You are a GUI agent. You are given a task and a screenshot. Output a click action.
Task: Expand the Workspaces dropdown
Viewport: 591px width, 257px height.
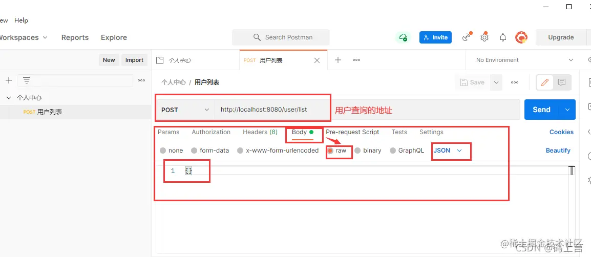[24, 37]
